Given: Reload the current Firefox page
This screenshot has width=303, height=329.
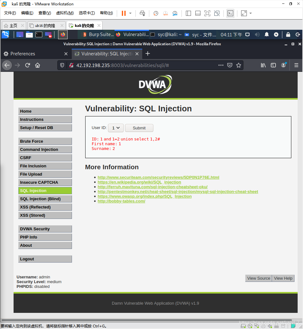Looking at the screenshot, I should [x=28, y=65].
